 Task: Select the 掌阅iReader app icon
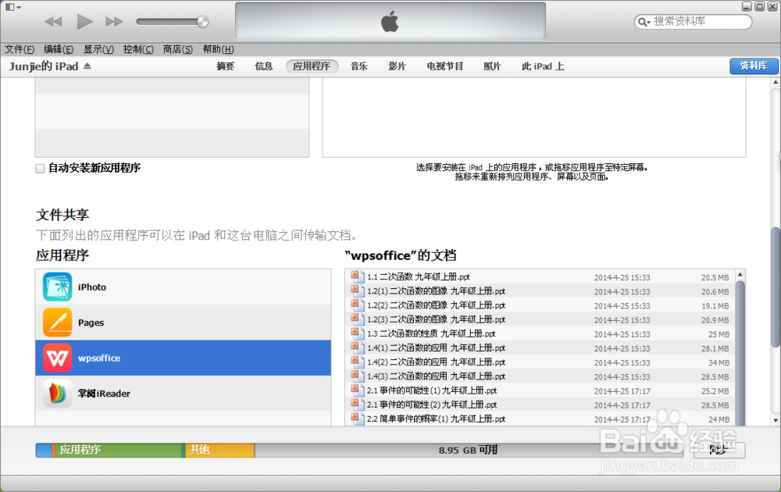pyautogui.click(x=57, y=394)
